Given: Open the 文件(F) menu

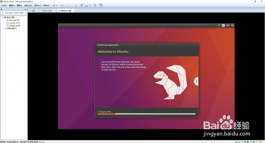Looking at the screenshot, I should pos(4,5).
